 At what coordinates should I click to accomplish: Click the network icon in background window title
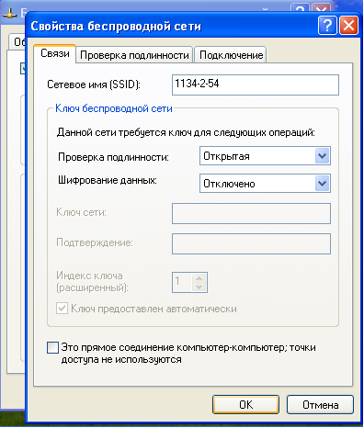[x=10, y=14]
